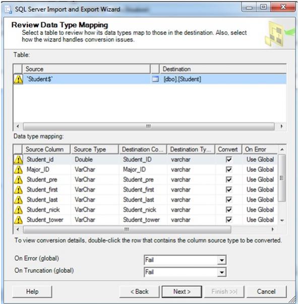The image size is (298, 304).
Task: Click the Student_pre destination column cell
Action: [x=143, y=179]
